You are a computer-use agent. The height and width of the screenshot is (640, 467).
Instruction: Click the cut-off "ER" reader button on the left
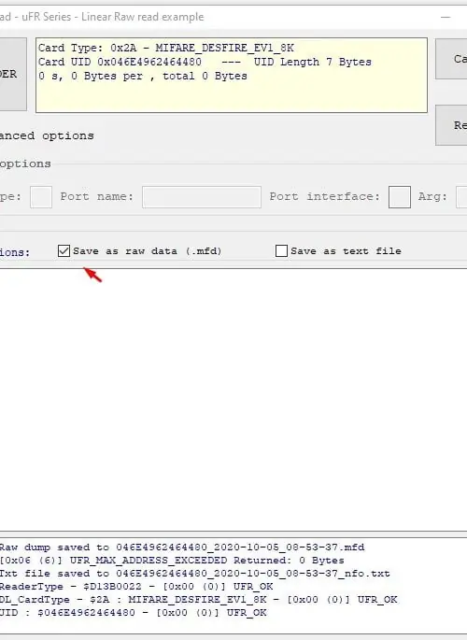(13, 75)
